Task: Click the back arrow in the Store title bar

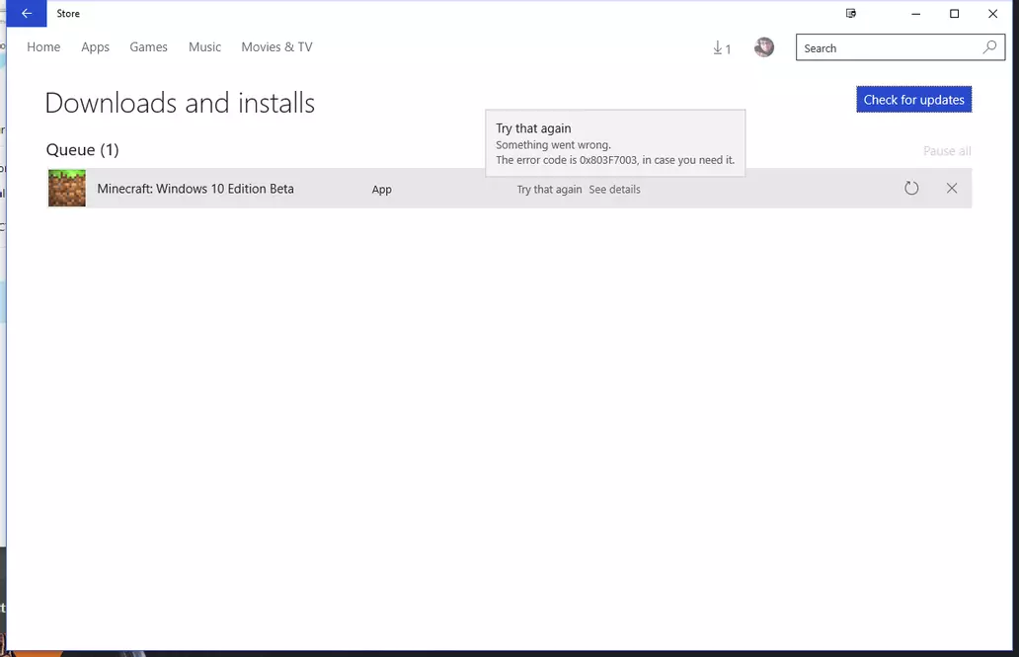Action: [x=27, y=13]
